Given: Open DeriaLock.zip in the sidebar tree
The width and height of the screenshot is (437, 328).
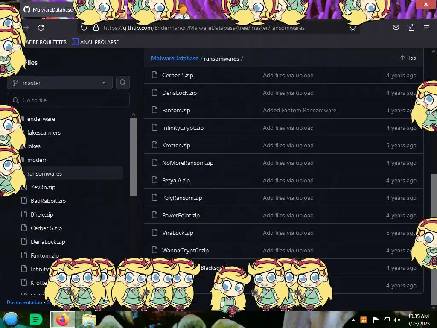Looking at the screenshot, I should point(48,242).
